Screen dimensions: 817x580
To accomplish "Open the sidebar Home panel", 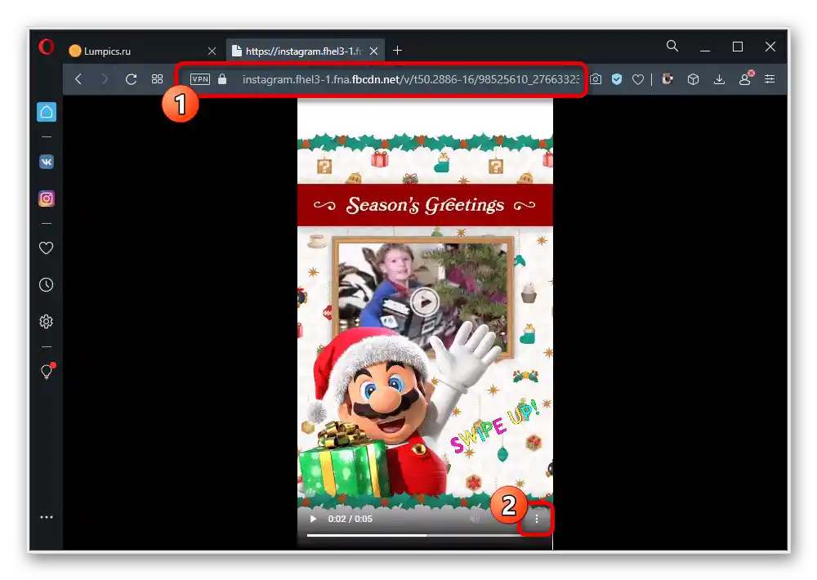I will pos(47,112).
